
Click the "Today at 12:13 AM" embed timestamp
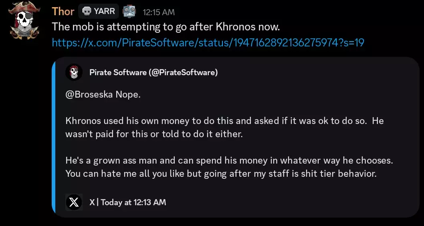coord(133,202)
